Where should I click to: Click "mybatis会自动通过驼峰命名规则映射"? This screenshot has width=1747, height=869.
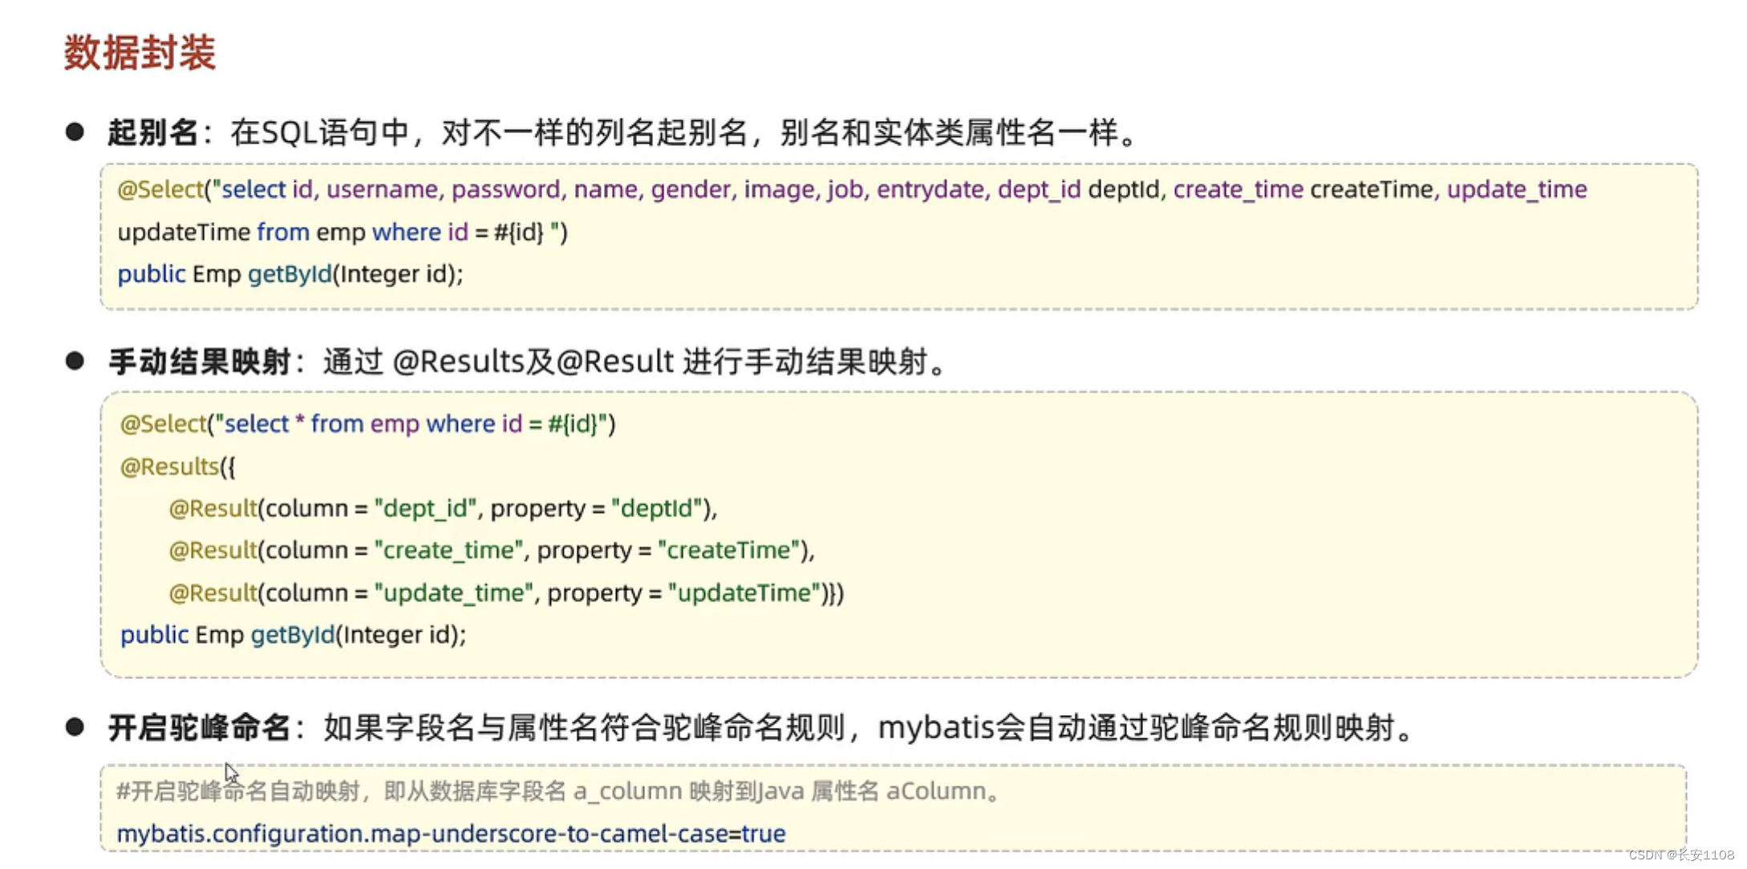(x=1136, y=729)
